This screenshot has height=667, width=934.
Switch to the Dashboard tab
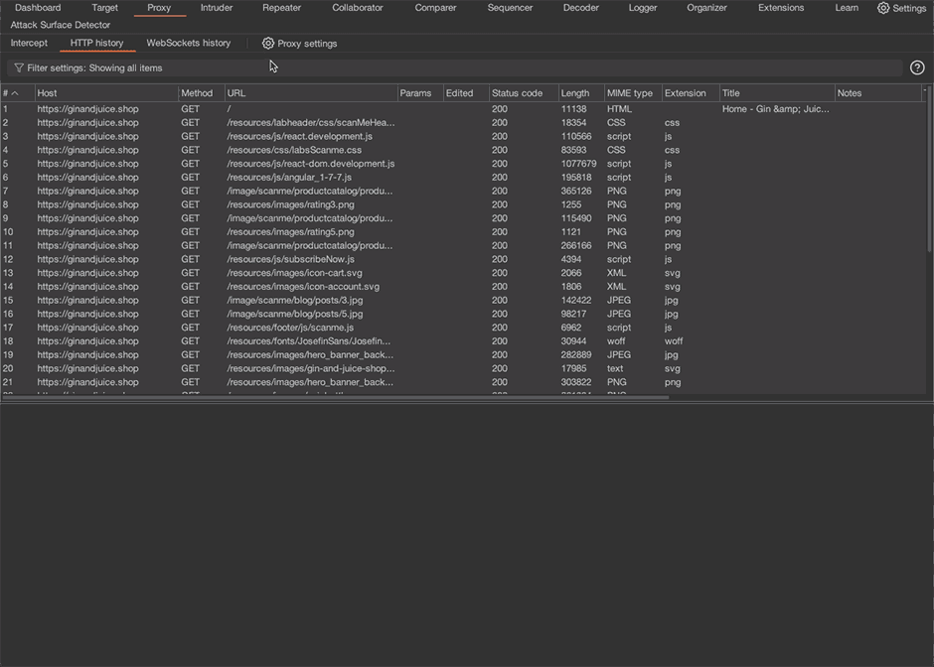[38, 8]
